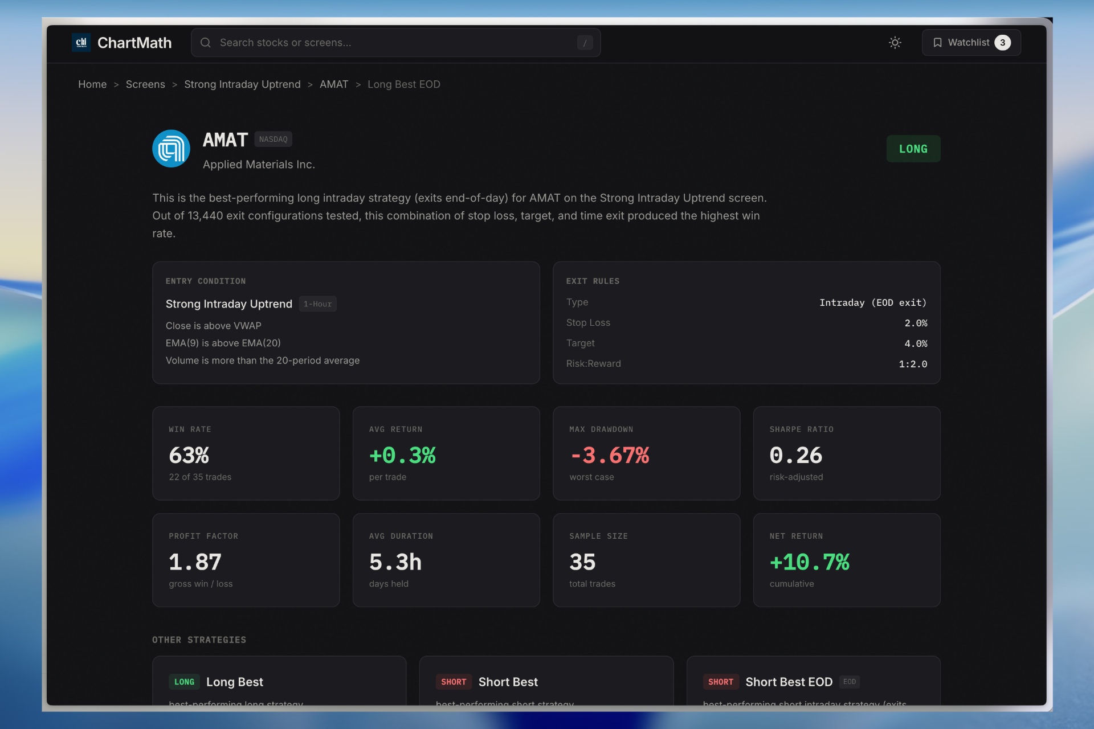Click the watchlist count badge showing 3

click(x=1002, y=42)
